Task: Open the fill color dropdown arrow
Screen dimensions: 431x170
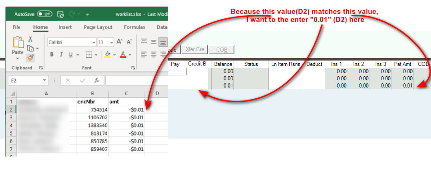Action: [114, 55]
